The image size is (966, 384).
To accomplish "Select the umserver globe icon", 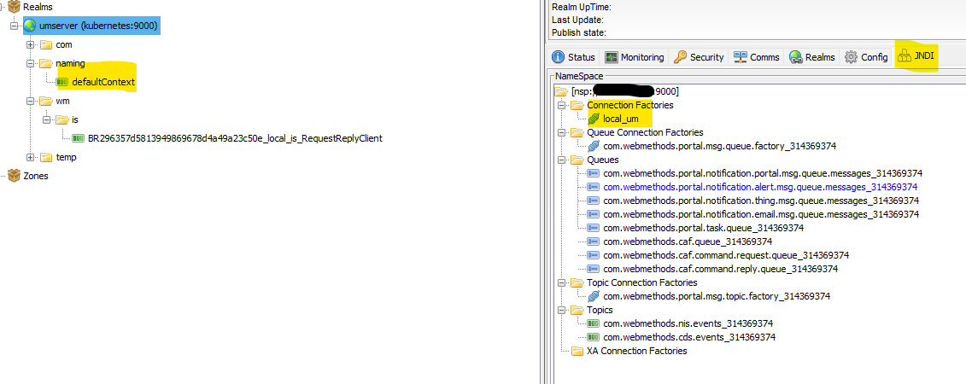I will point(30,26).
